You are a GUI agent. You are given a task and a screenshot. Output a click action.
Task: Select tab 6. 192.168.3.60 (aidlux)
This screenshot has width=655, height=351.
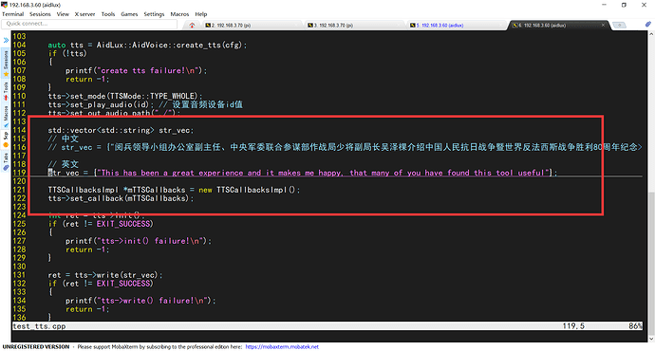[559, 26]
